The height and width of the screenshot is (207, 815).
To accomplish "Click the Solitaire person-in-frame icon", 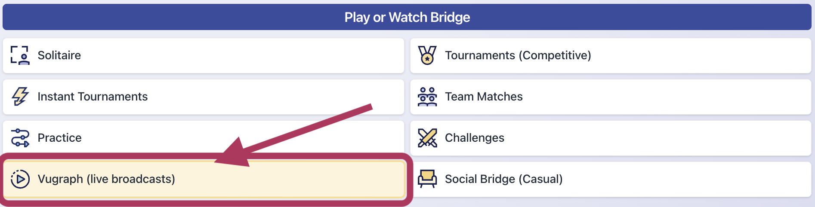I will pyautogui.click(x=20, y=55).
